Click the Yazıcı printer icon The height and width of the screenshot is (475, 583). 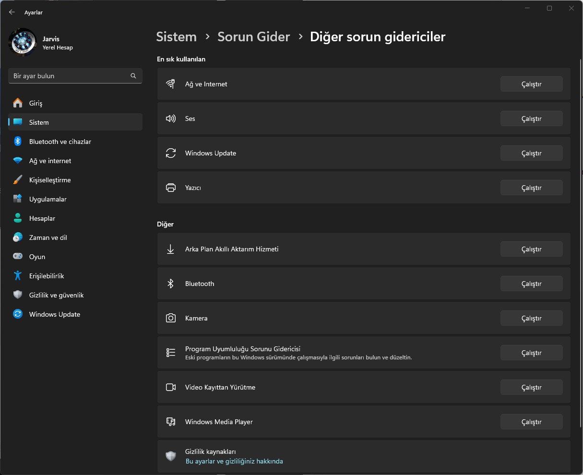170,188
